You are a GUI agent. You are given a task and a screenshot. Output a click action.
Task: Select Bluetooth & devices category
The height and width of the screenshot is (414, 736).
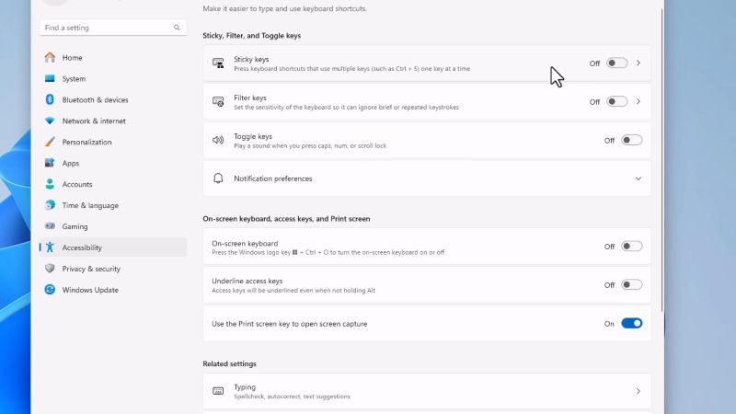click(112, 99)
